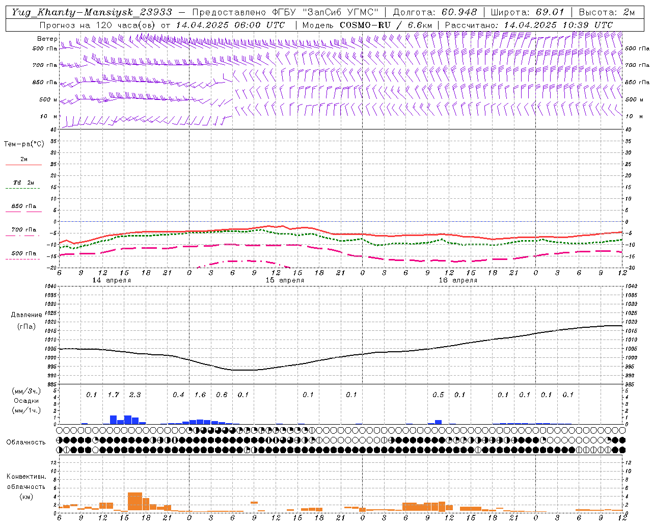
Task: Click the Облачность cloud cover label
Action: tap(26, 442)
